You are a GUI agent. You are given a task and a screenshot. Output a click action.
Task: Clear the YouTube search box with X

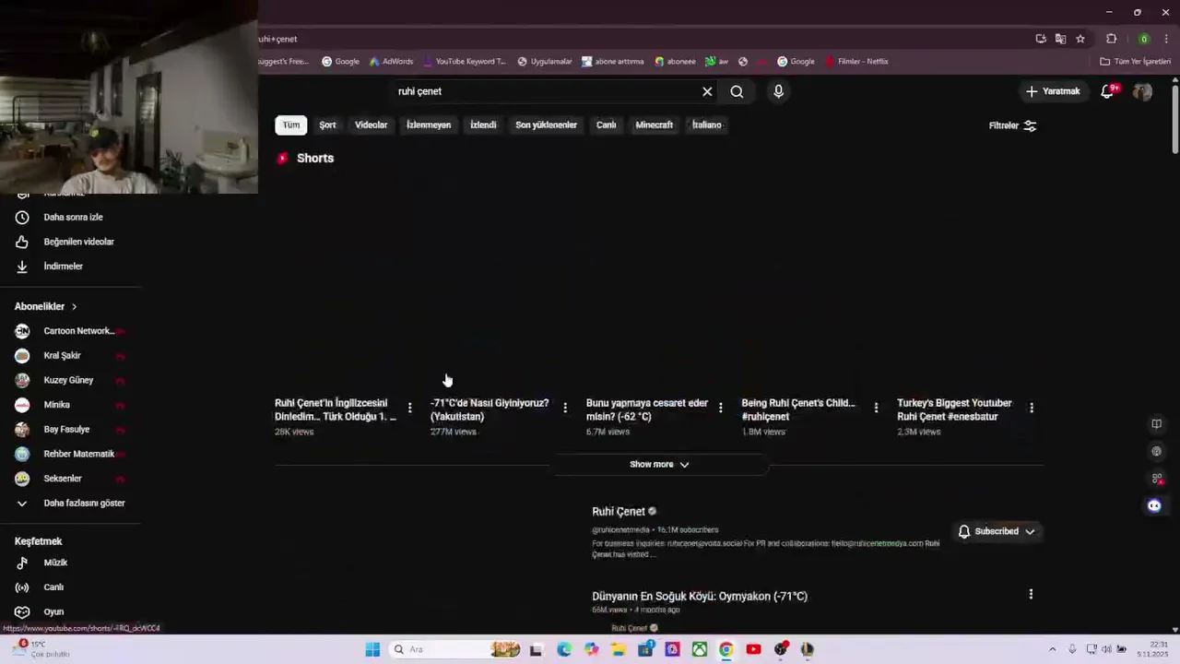pos(707,91)
